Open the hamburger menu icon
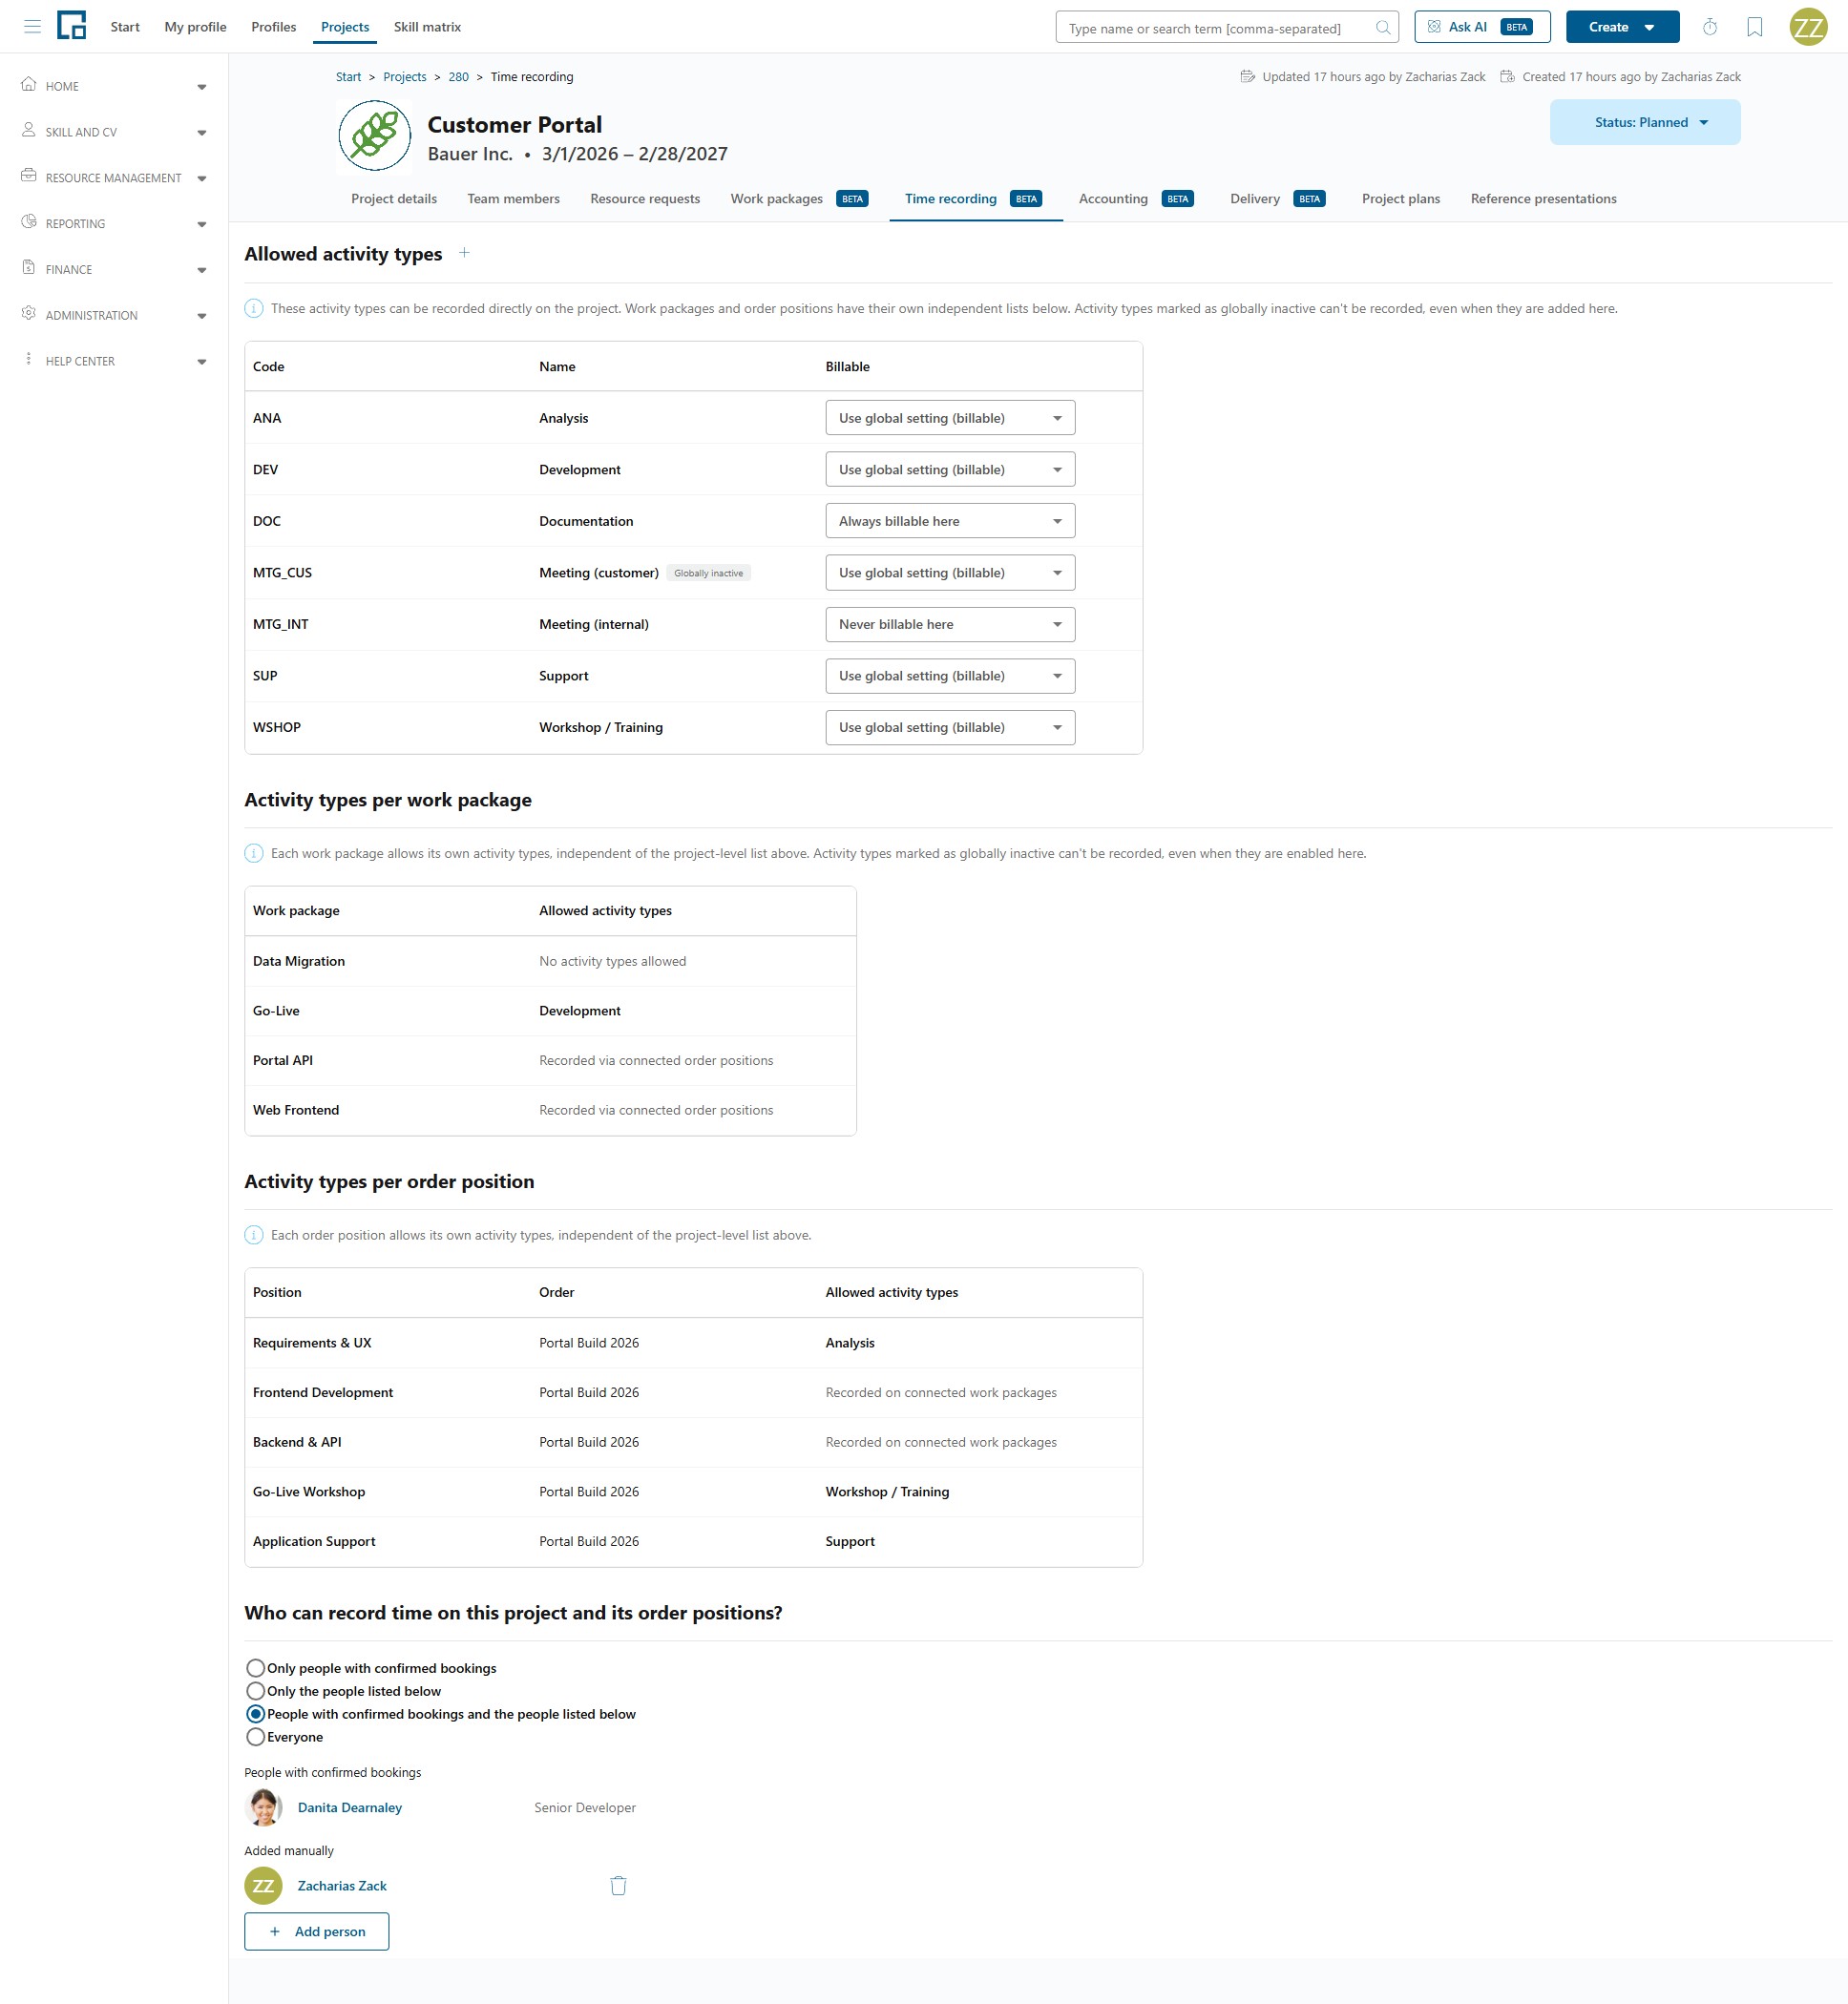The height and width of the screenshot is (2004, 1848). click(32, 27)
